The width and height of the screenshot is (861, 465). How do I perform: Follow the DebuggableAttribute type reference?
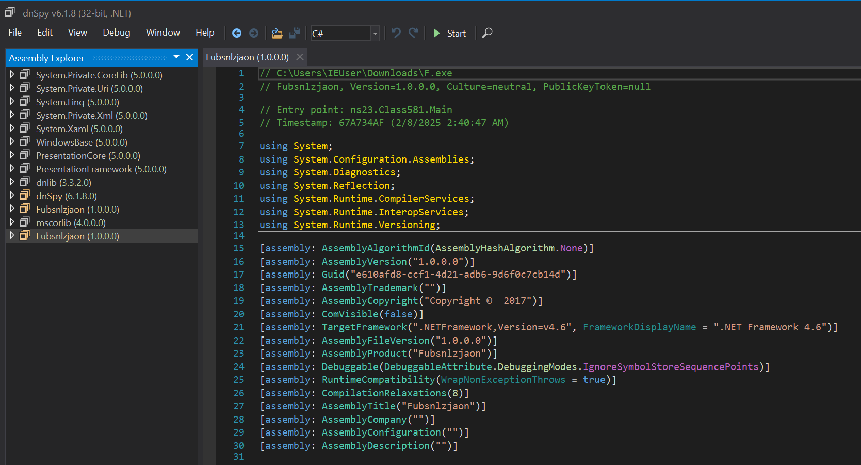click(438, 367)
